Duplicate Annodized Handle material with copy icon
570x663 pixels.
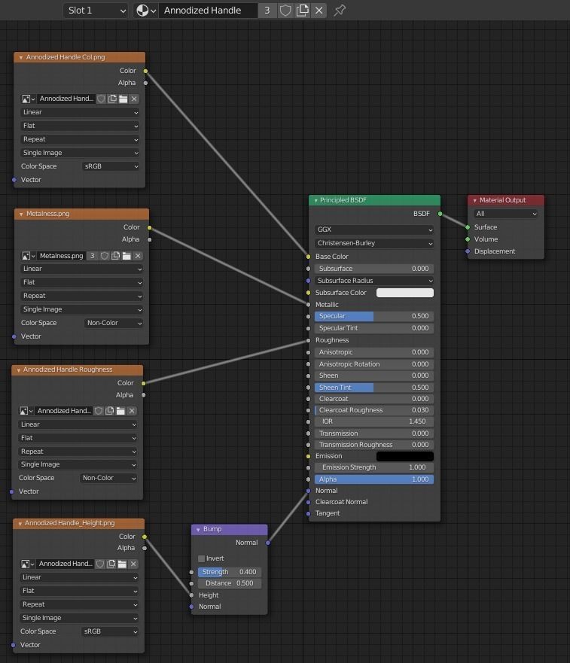pyautogui.click(x=302, y=10)
